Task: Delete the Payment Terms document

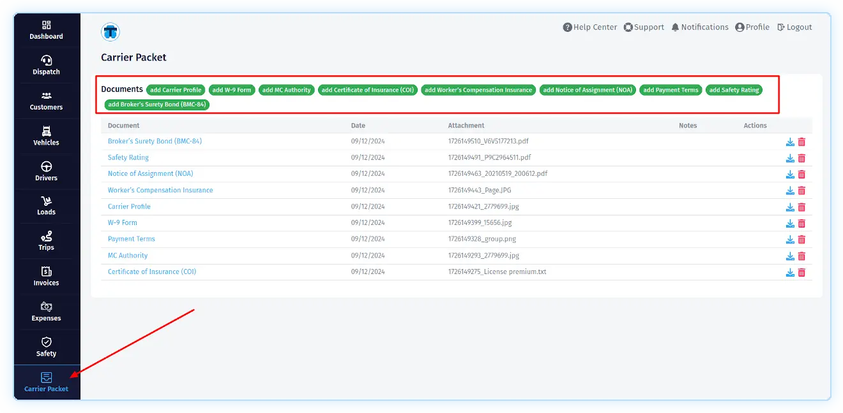Action: tap(801, 240)
